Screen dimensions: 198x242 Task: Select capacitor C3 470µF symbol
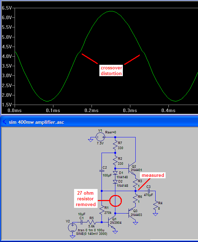tap(149, 191)
